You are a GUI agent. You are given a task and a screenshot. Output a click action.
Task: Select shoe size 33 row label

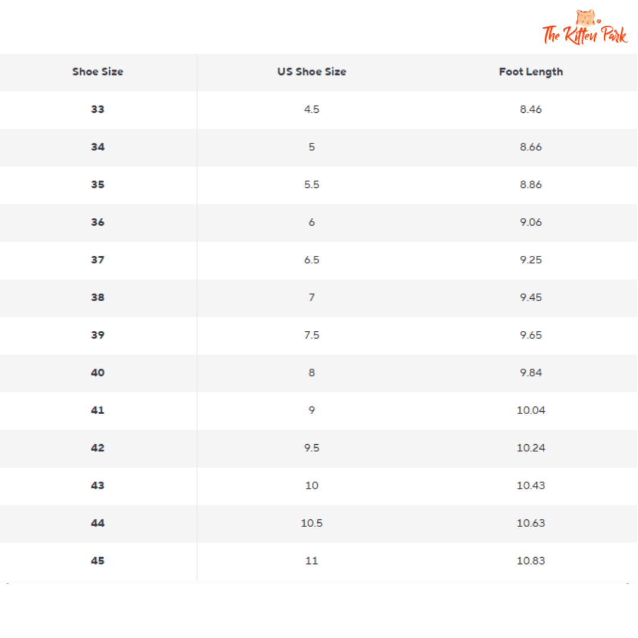pos(98,109)
